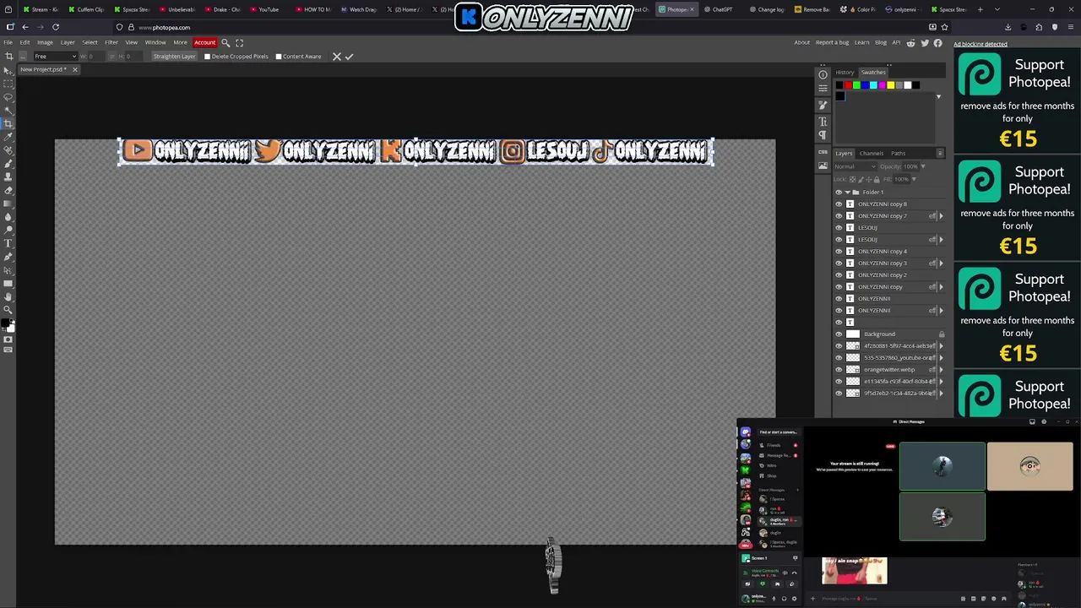The width and height of the screenshot is (1081, 608).
Task: Enable Delete Cropped Pixels checkbox
Action: click(x=207, y=57)
